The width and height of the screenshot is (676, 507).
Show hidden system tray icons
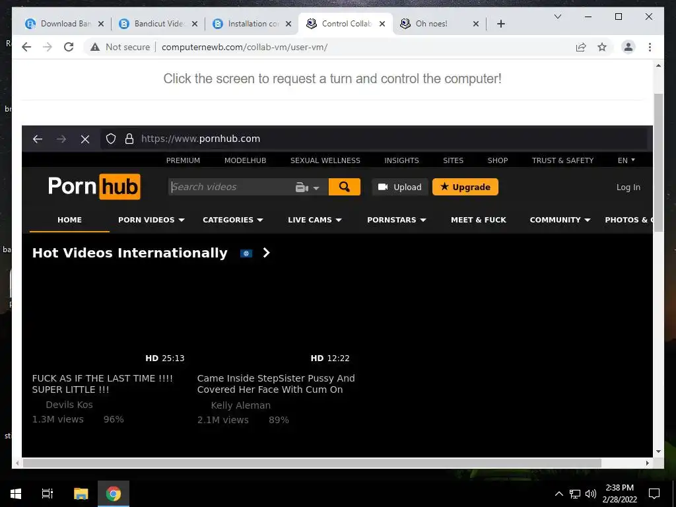coord(558,494)
